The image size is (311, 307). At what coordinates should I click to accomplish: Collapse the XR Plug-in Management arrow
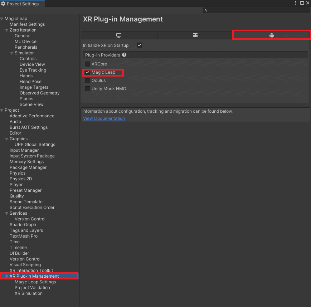pyautogui.click(x=6, y=276)
